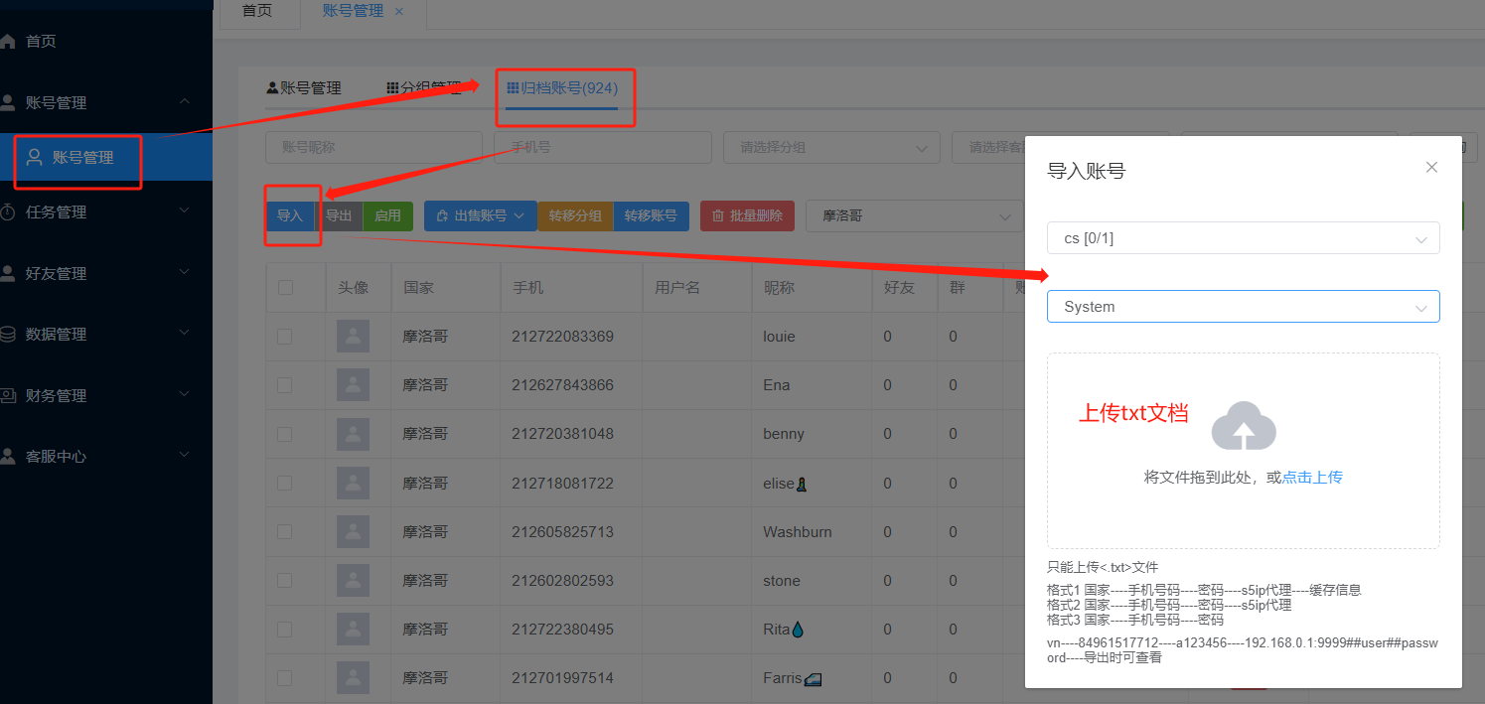
Task: Close the 账号管理 tab with its x icon
Action: (399, 11)
